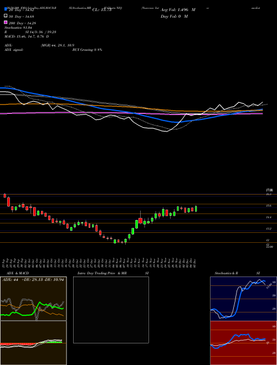Click the 'Stochastics: 81.04' reading

point(18,28)
